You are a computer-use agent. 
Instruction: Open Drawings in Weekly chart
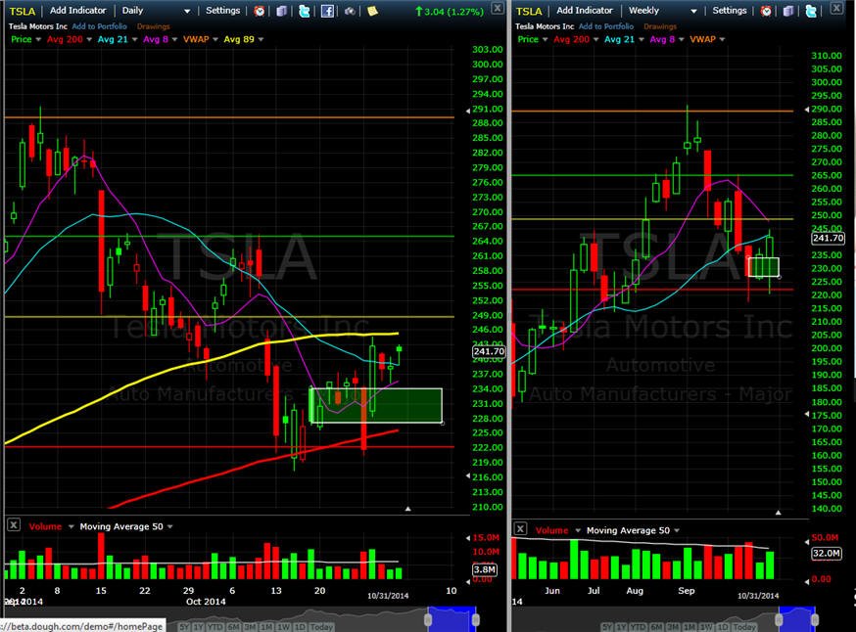(660, 26)
